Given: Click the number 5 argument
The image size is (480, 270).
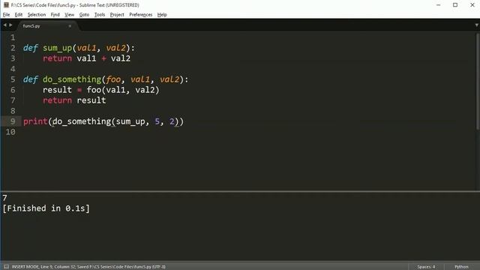Looking at the screenshot, I should pos(157,121).
